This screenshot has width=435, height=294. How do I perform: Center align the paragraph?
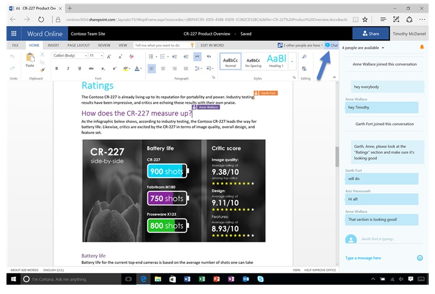[163, 68]
